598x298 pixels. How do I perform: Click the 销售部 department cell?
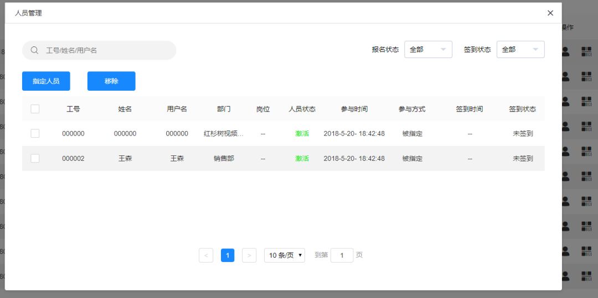coord(224,158)
